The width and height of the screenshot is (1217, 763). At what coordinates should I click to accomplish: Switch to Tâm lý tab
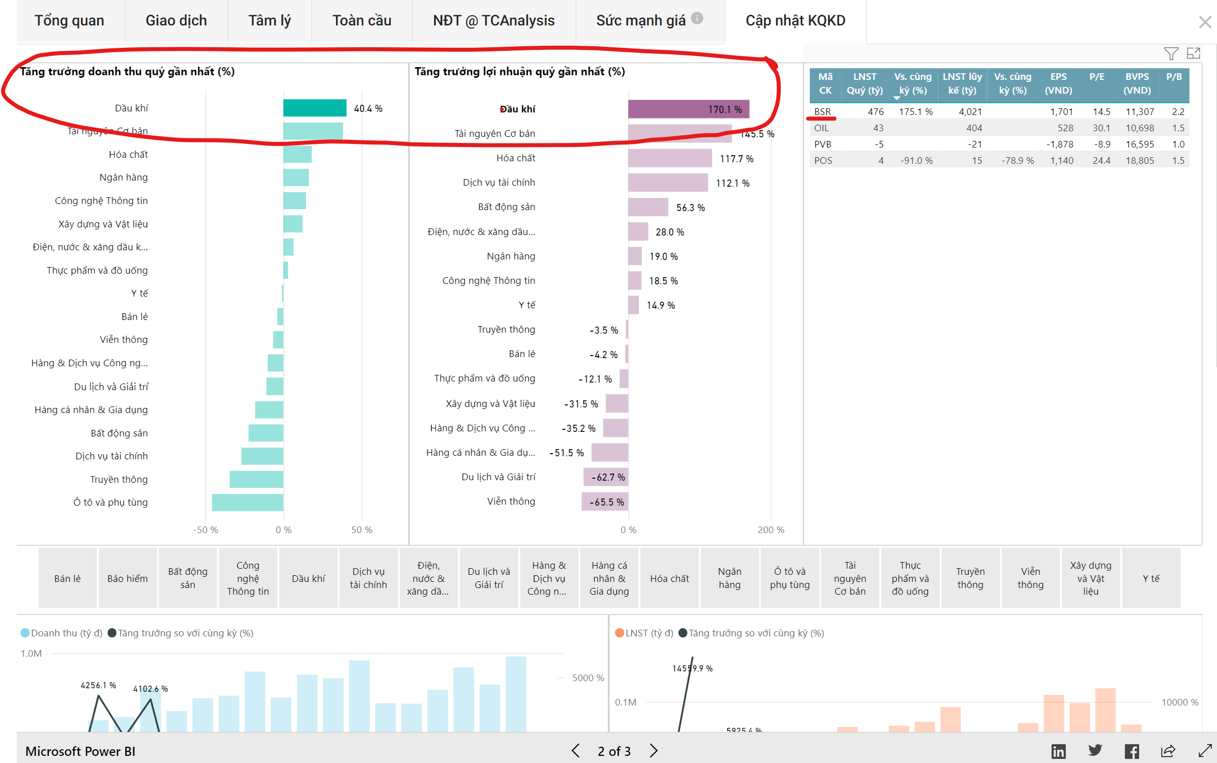(269, 20)
